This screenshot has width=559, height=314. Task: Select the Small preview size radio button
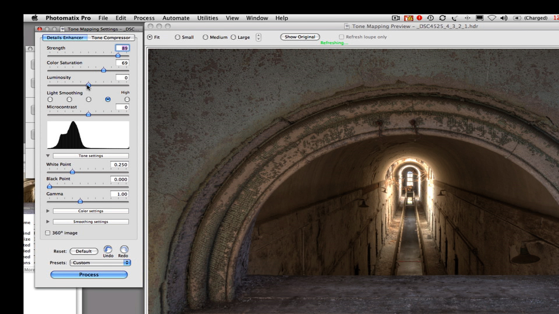click(x=177, y=37)
